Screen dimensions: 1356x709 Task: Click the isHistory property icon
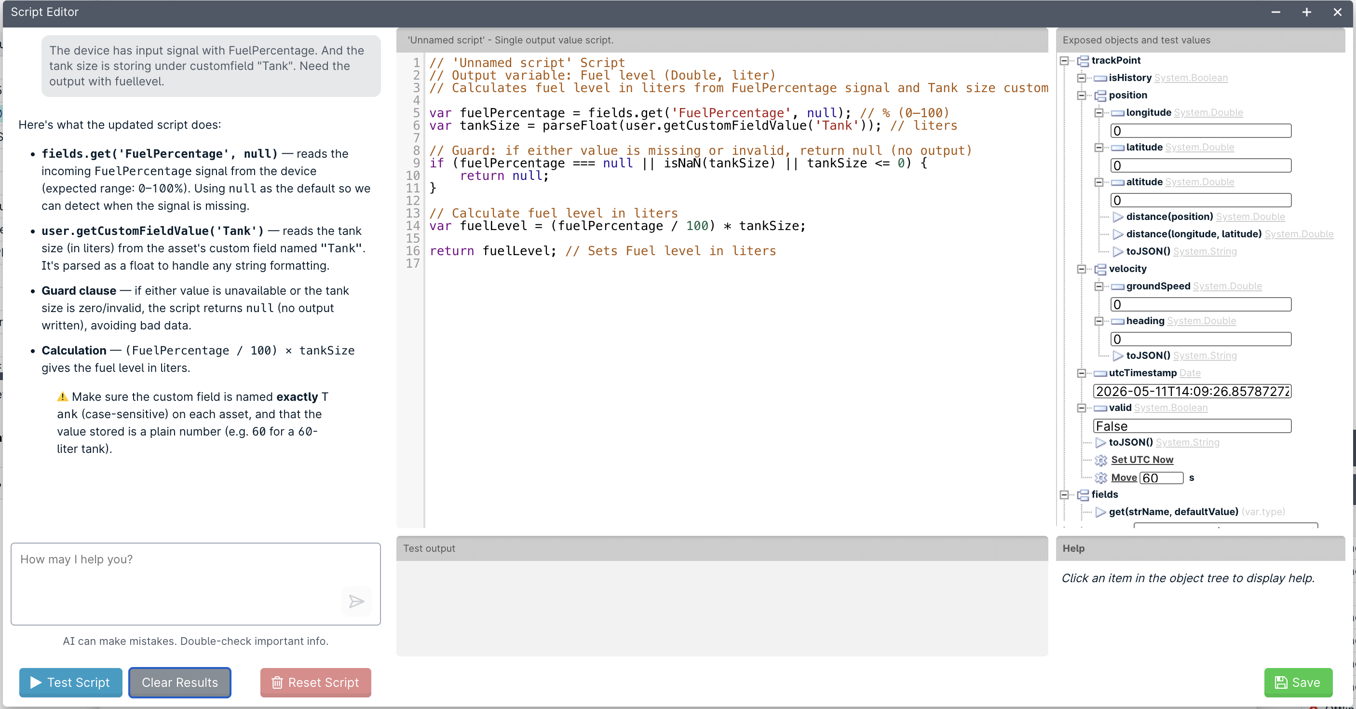pyautogui.click(x=1101, y=79)
